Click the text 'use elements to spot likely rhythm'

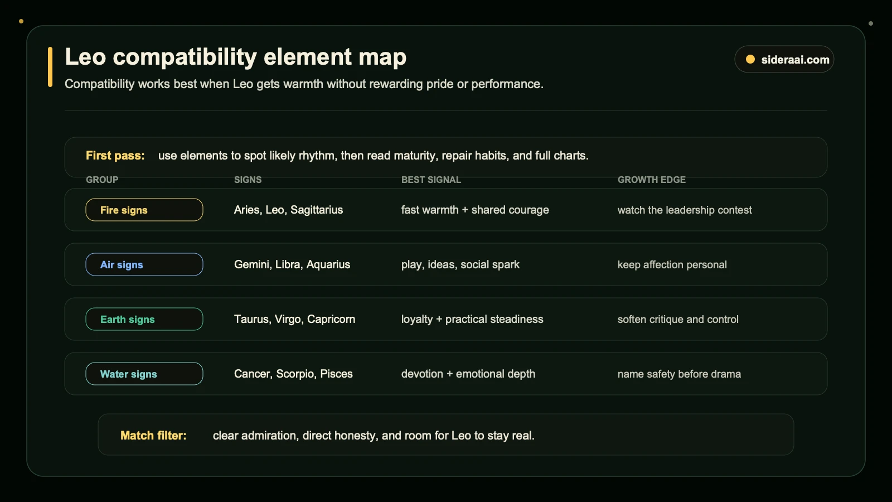248,156
